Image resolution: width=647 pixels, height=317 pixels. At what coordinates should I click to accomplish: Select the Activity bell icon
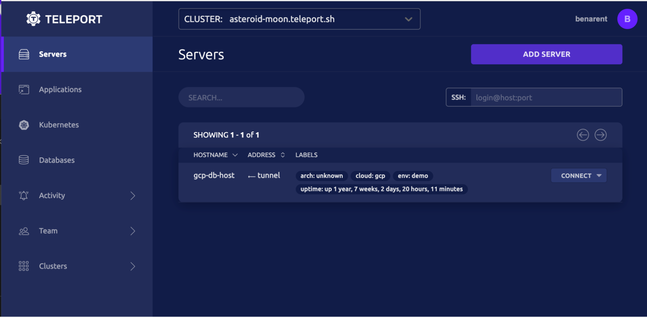(23, 195)
